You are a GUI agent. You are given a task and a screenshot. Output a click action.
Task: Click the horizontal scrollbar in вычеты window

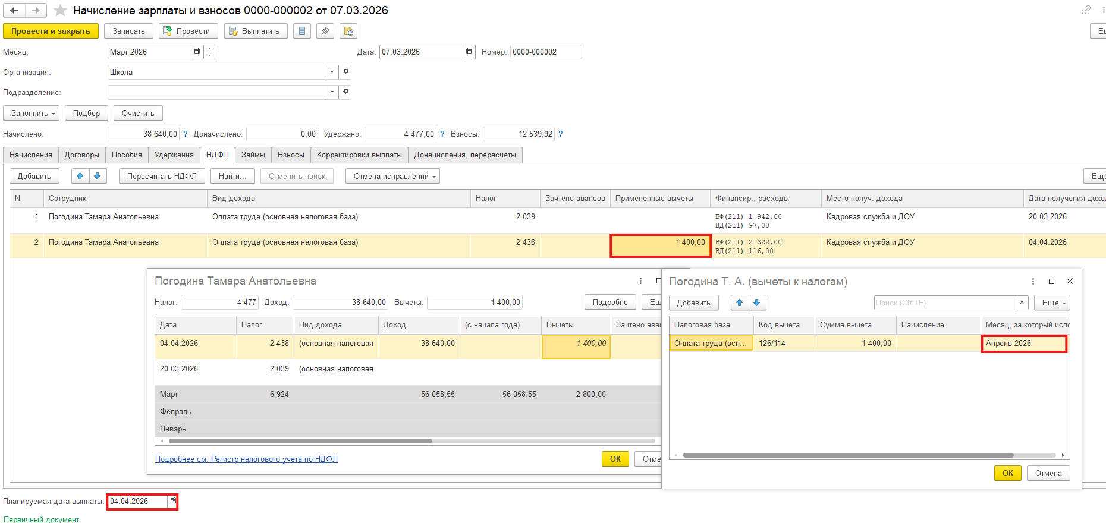coord(849,455)
